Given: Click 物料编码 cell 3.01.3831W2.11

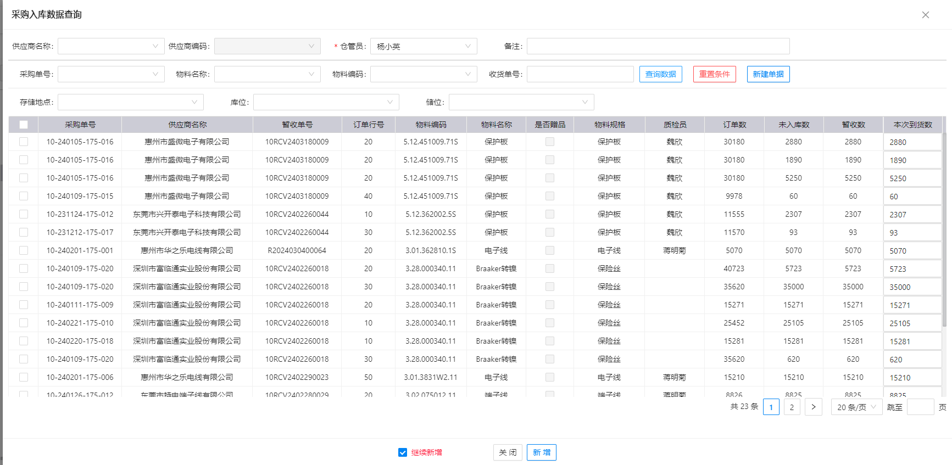Looking at the screenshot, I should tap(431, 377).
